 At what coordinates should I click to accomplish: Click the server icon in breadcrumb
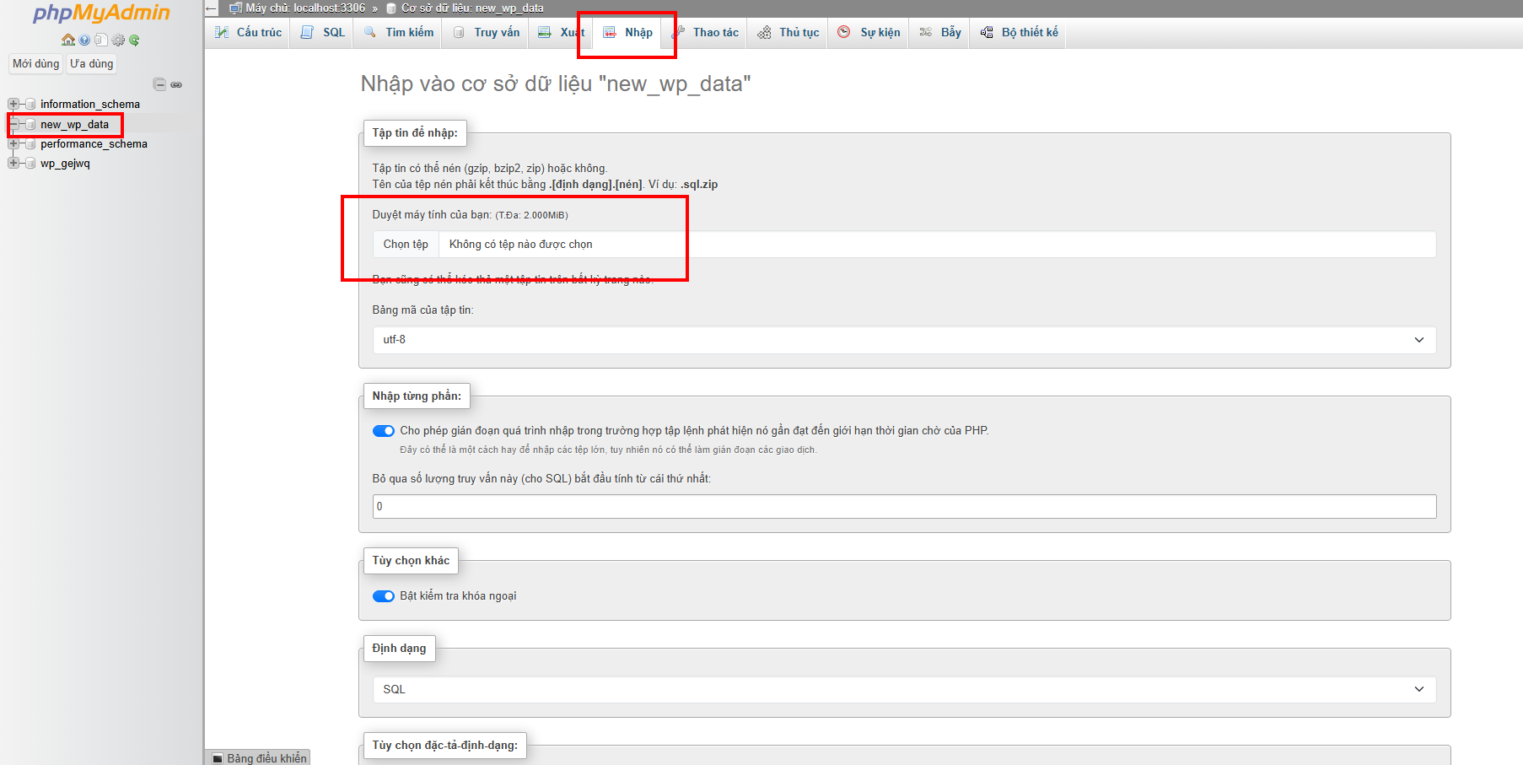pyautogui.click(x=236, y=8)
